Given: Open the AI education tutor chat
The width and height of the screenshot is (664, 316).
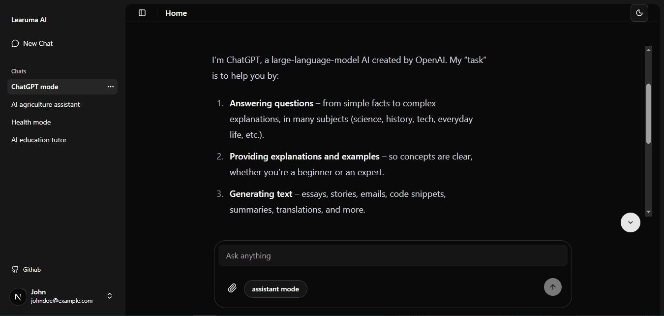Looking at the screenshot, I should 39,140.
